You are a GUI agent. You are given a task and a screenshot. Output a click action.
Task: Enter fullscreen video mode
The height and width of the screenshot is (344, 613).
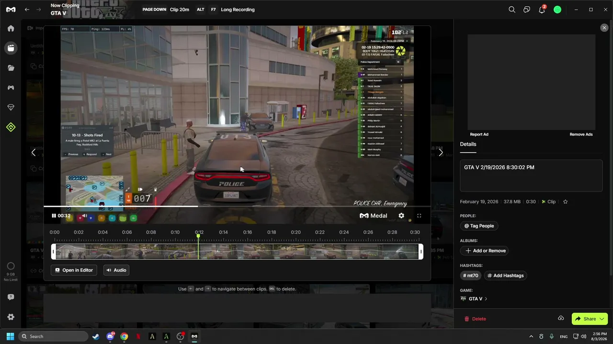click(419, 216)
